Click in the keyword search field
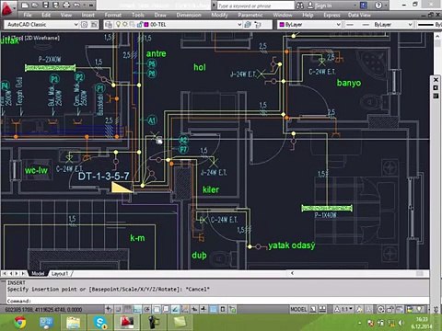Viewport: 442px width, 331px height. [x=255, y=6]
